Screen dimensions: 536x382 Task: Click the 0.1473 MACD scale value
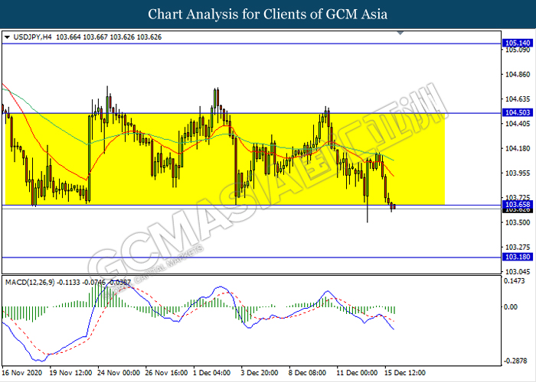[514, 280]
